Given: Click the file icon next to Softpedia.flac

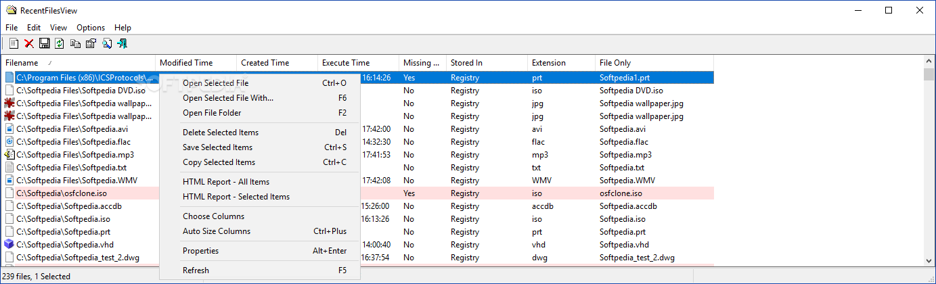Looking at the screenshot, I should pyautogui.click(x=9, y=142).
